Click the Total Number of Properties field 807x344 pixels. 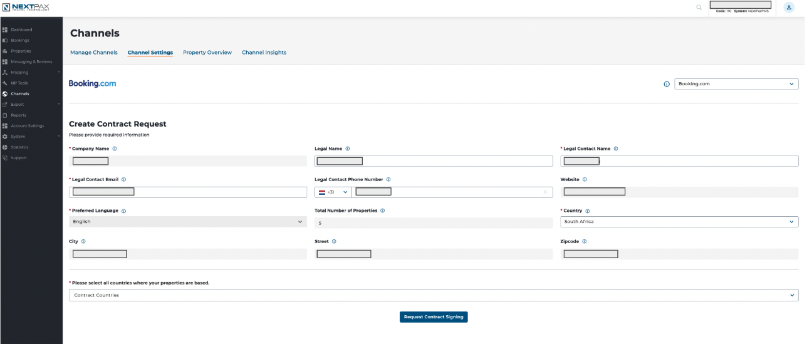tap(434, 222)
